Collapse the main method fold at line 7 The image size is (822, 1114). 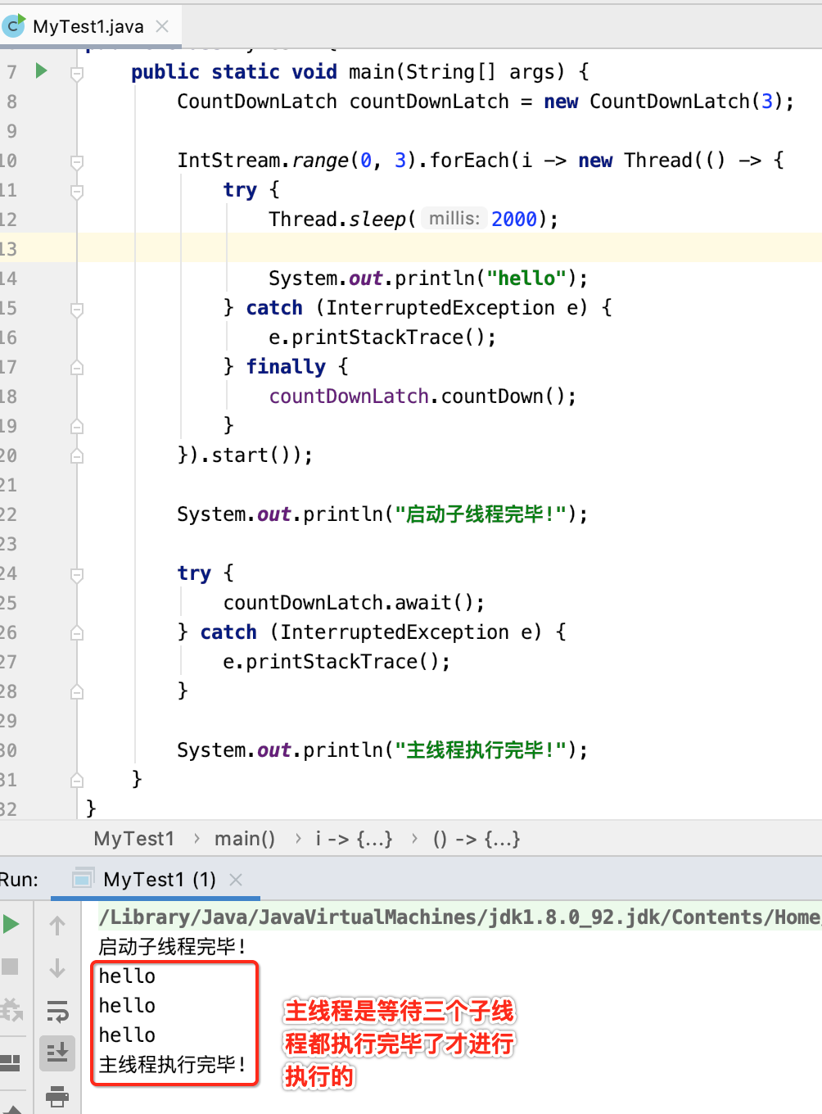click(77, 71)
